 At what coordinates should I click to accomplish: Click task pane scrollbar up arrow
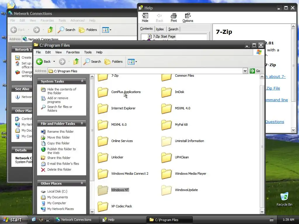pyautogui.click(x=92, y=77)
